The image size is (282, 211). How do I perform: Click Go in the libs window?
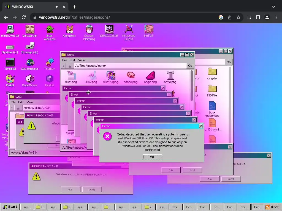click(229, 62)
